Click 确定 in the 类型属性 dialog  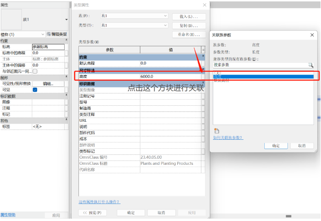131,212
